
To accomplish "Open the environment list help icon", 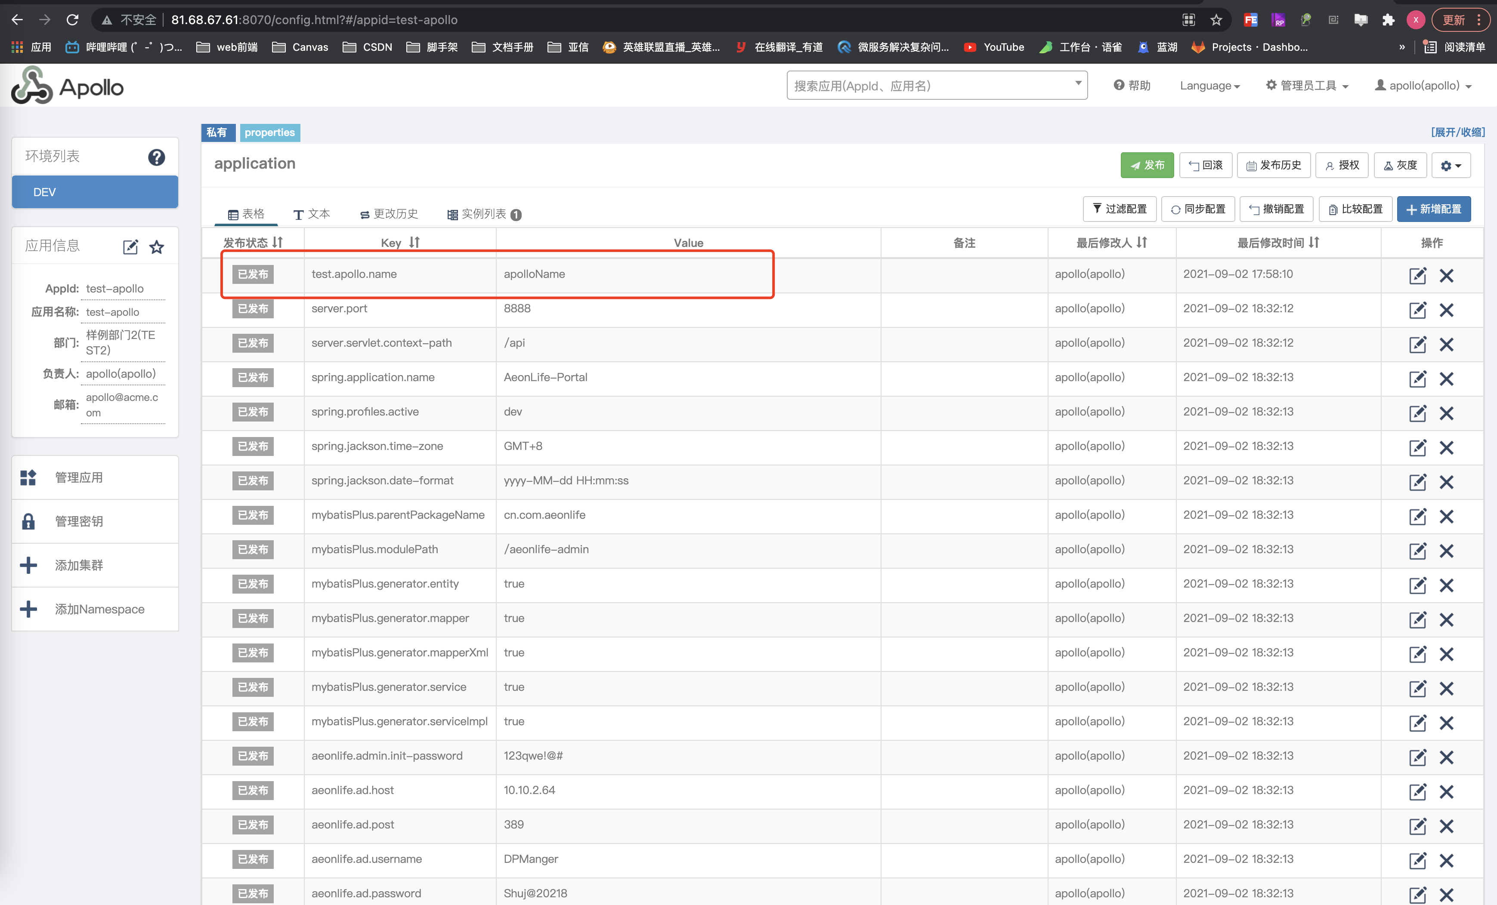I will [x=156, y=157].
